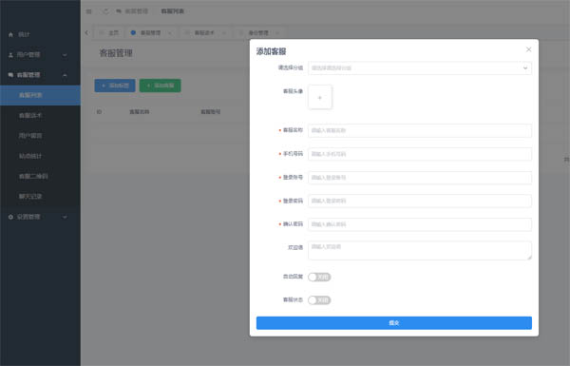Click the 客服列表 breadcrumb in top bar
Screen dimensions: 570x366
pyautogui.click(x=172, y=11)
